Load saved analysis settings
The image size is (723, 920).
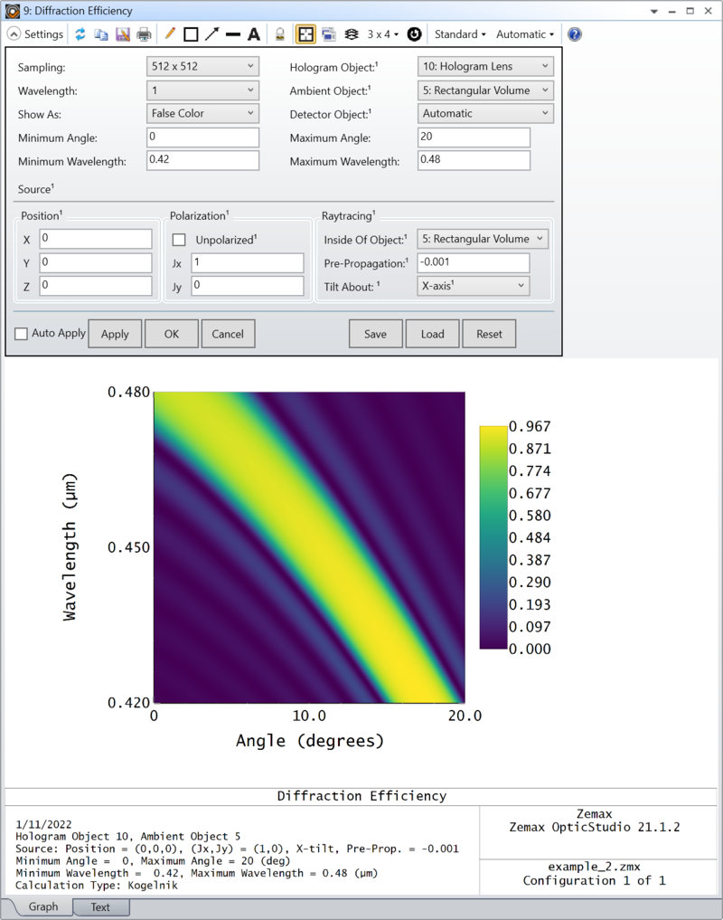[432, 333]
